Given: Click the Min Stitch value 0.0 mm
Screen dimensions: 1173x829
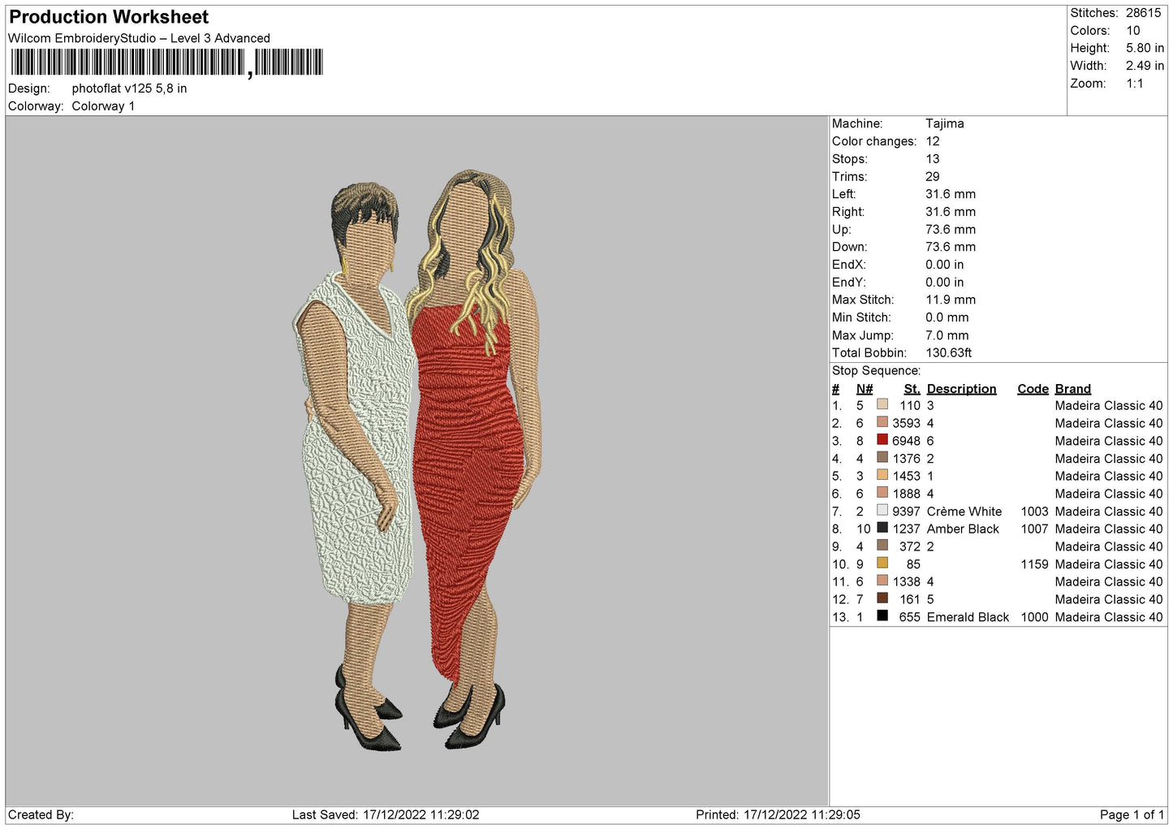Looking at the screenshot, I should point(947,317).
